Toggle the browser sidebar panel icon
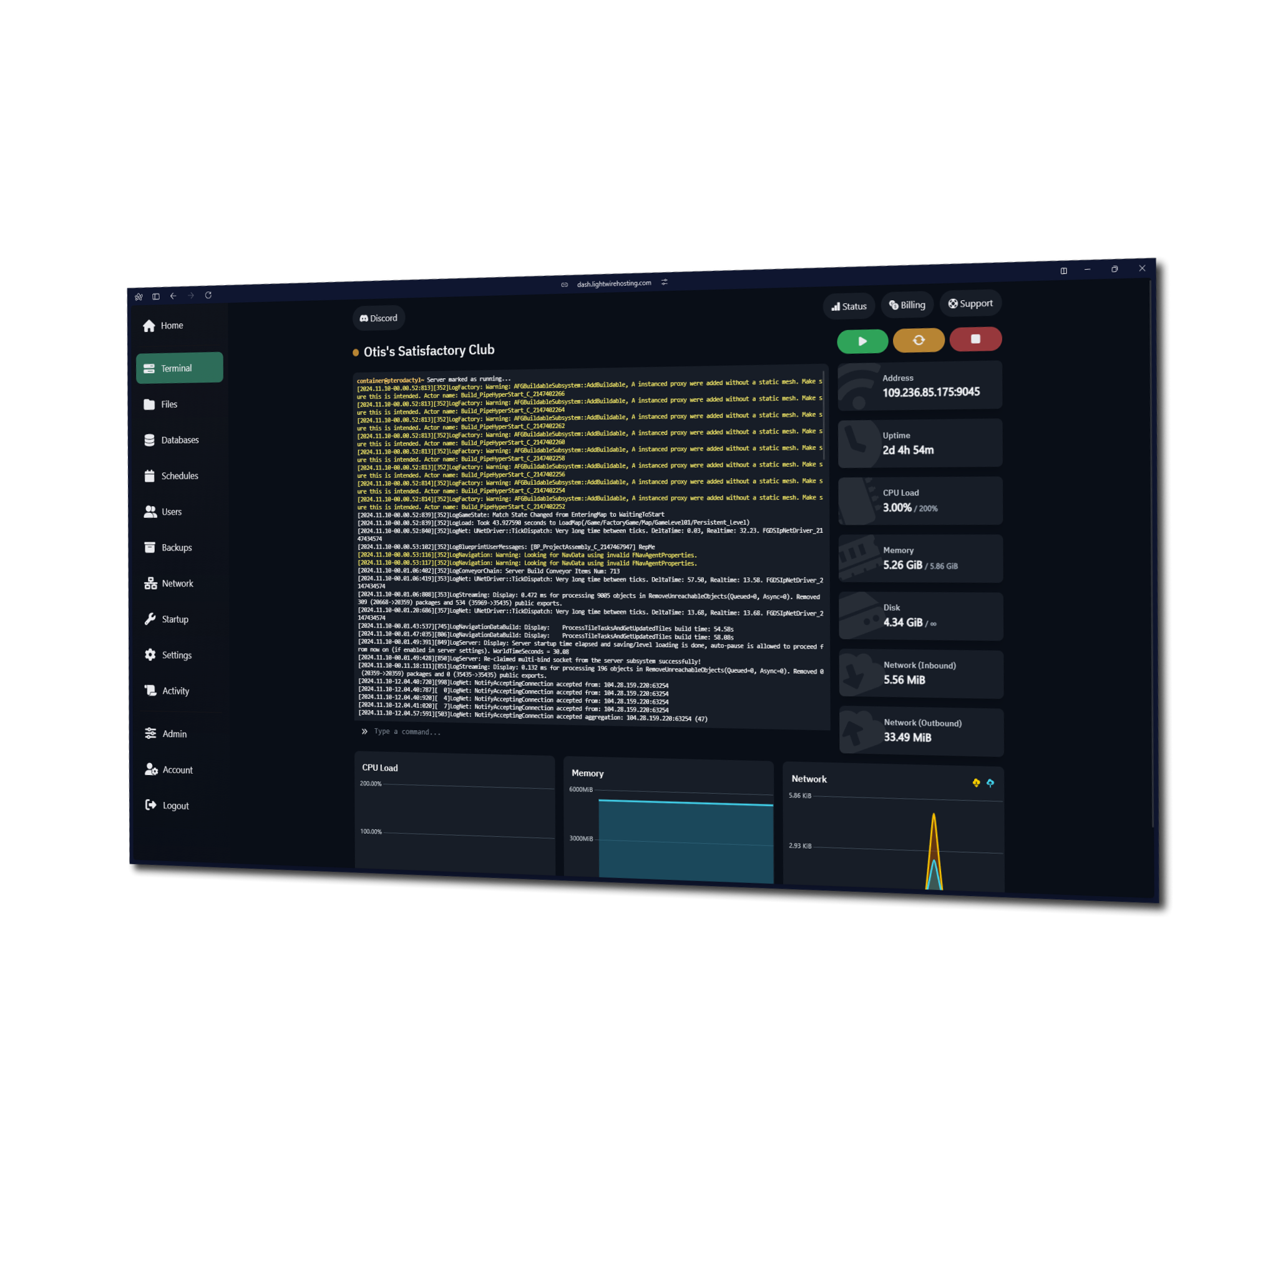1278x1278 pixels. [x=156, y=296]
